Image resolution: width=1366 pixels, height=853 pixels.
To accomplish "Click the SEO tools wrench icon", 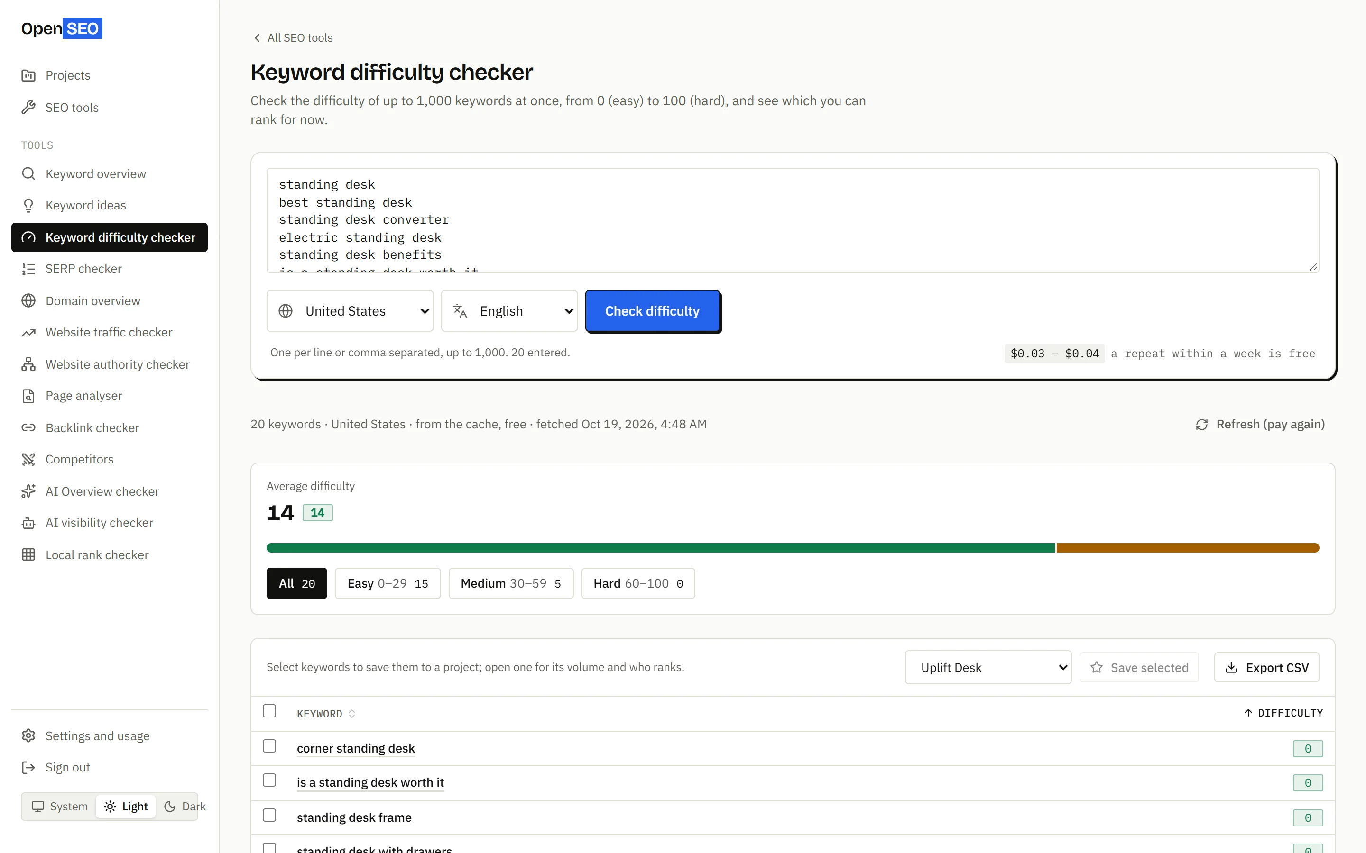I will coord(28,107).
